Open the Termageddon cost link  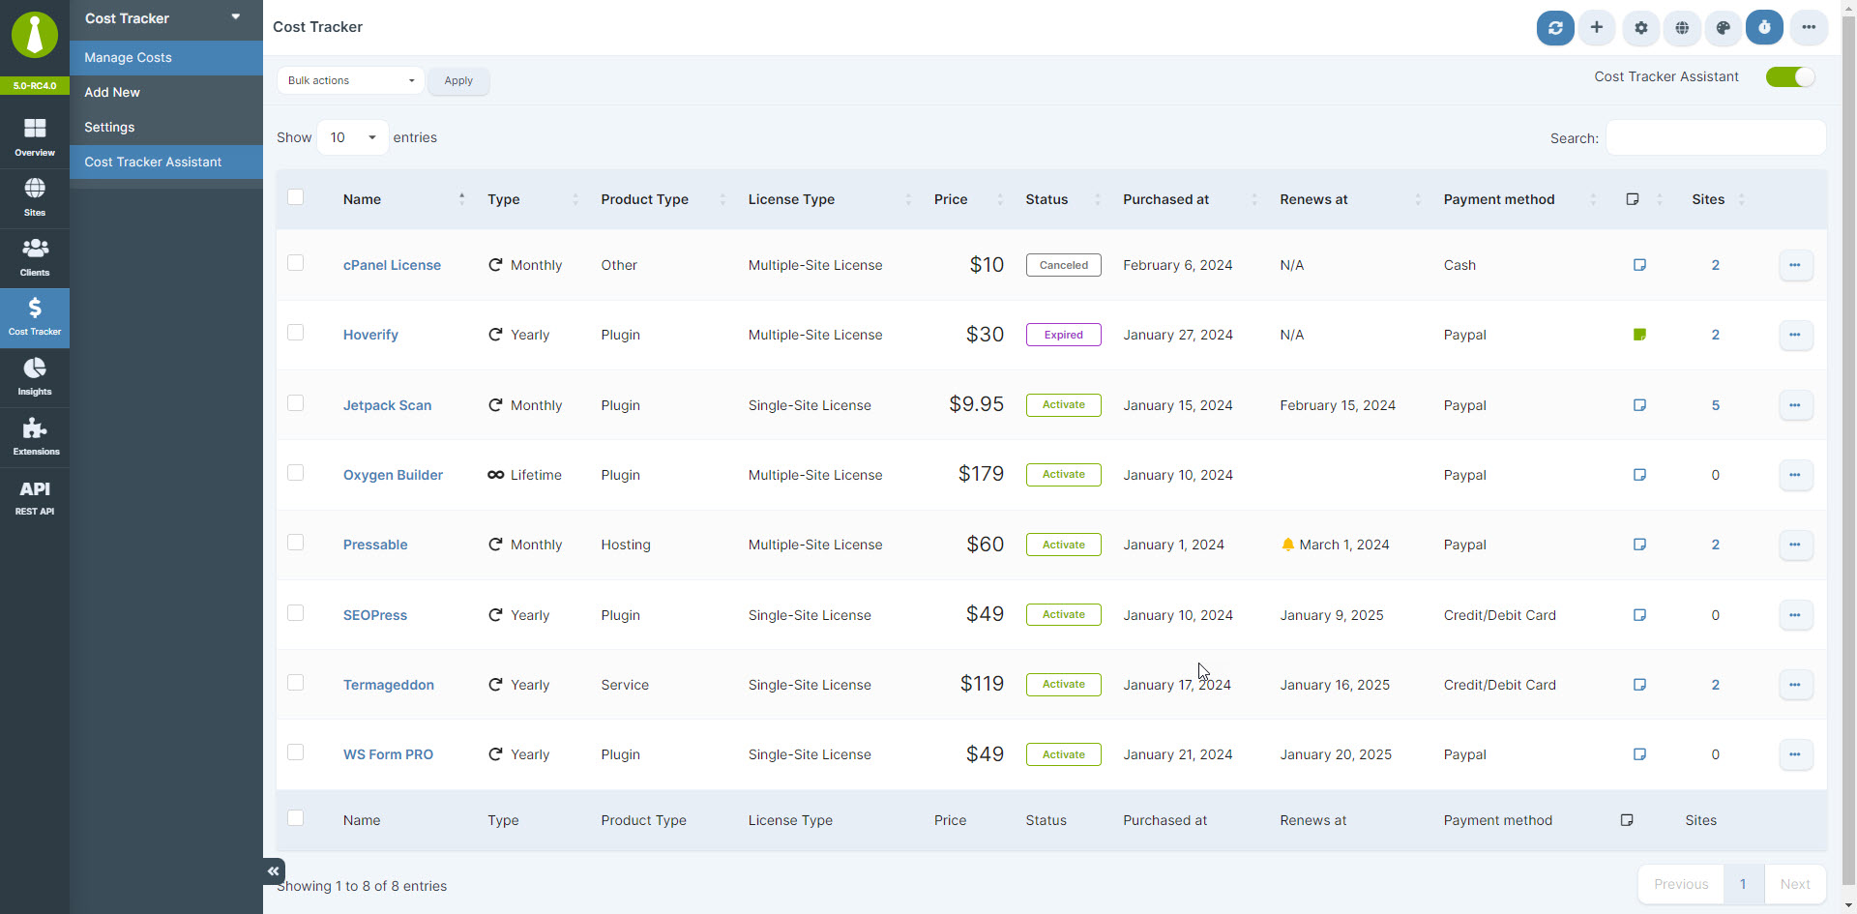pos(389,685)
